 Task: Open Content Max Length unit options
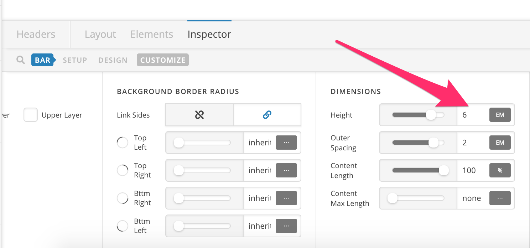click(500, 198)
